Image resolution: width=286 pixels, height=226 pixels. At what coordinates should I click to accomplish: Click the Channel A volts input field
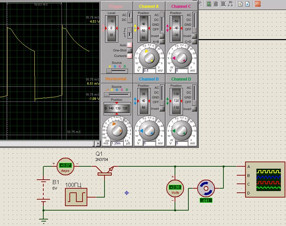[148, 71]
